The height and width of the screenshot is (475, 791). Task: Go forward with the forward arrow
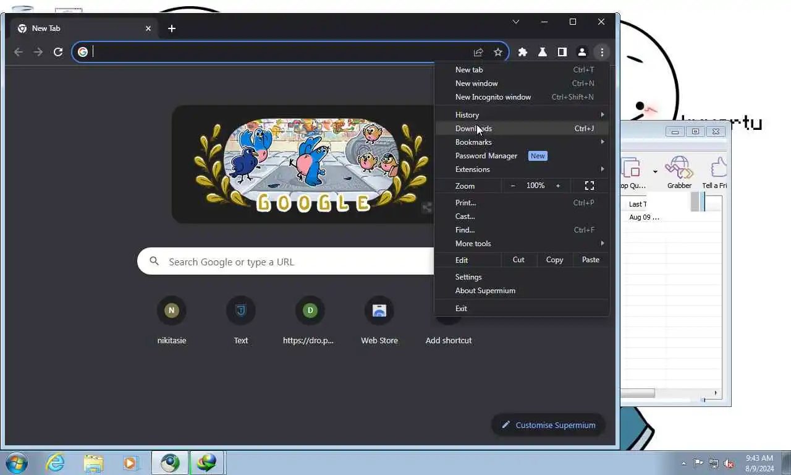pyautogui.click(x=38, y=52)
